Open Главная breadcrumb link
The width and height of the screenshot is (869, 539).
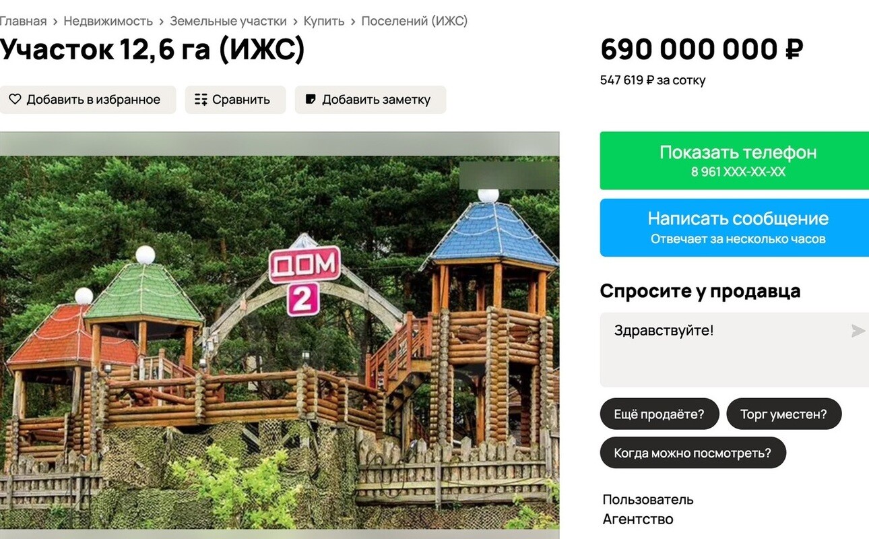[x=23, y=21]
